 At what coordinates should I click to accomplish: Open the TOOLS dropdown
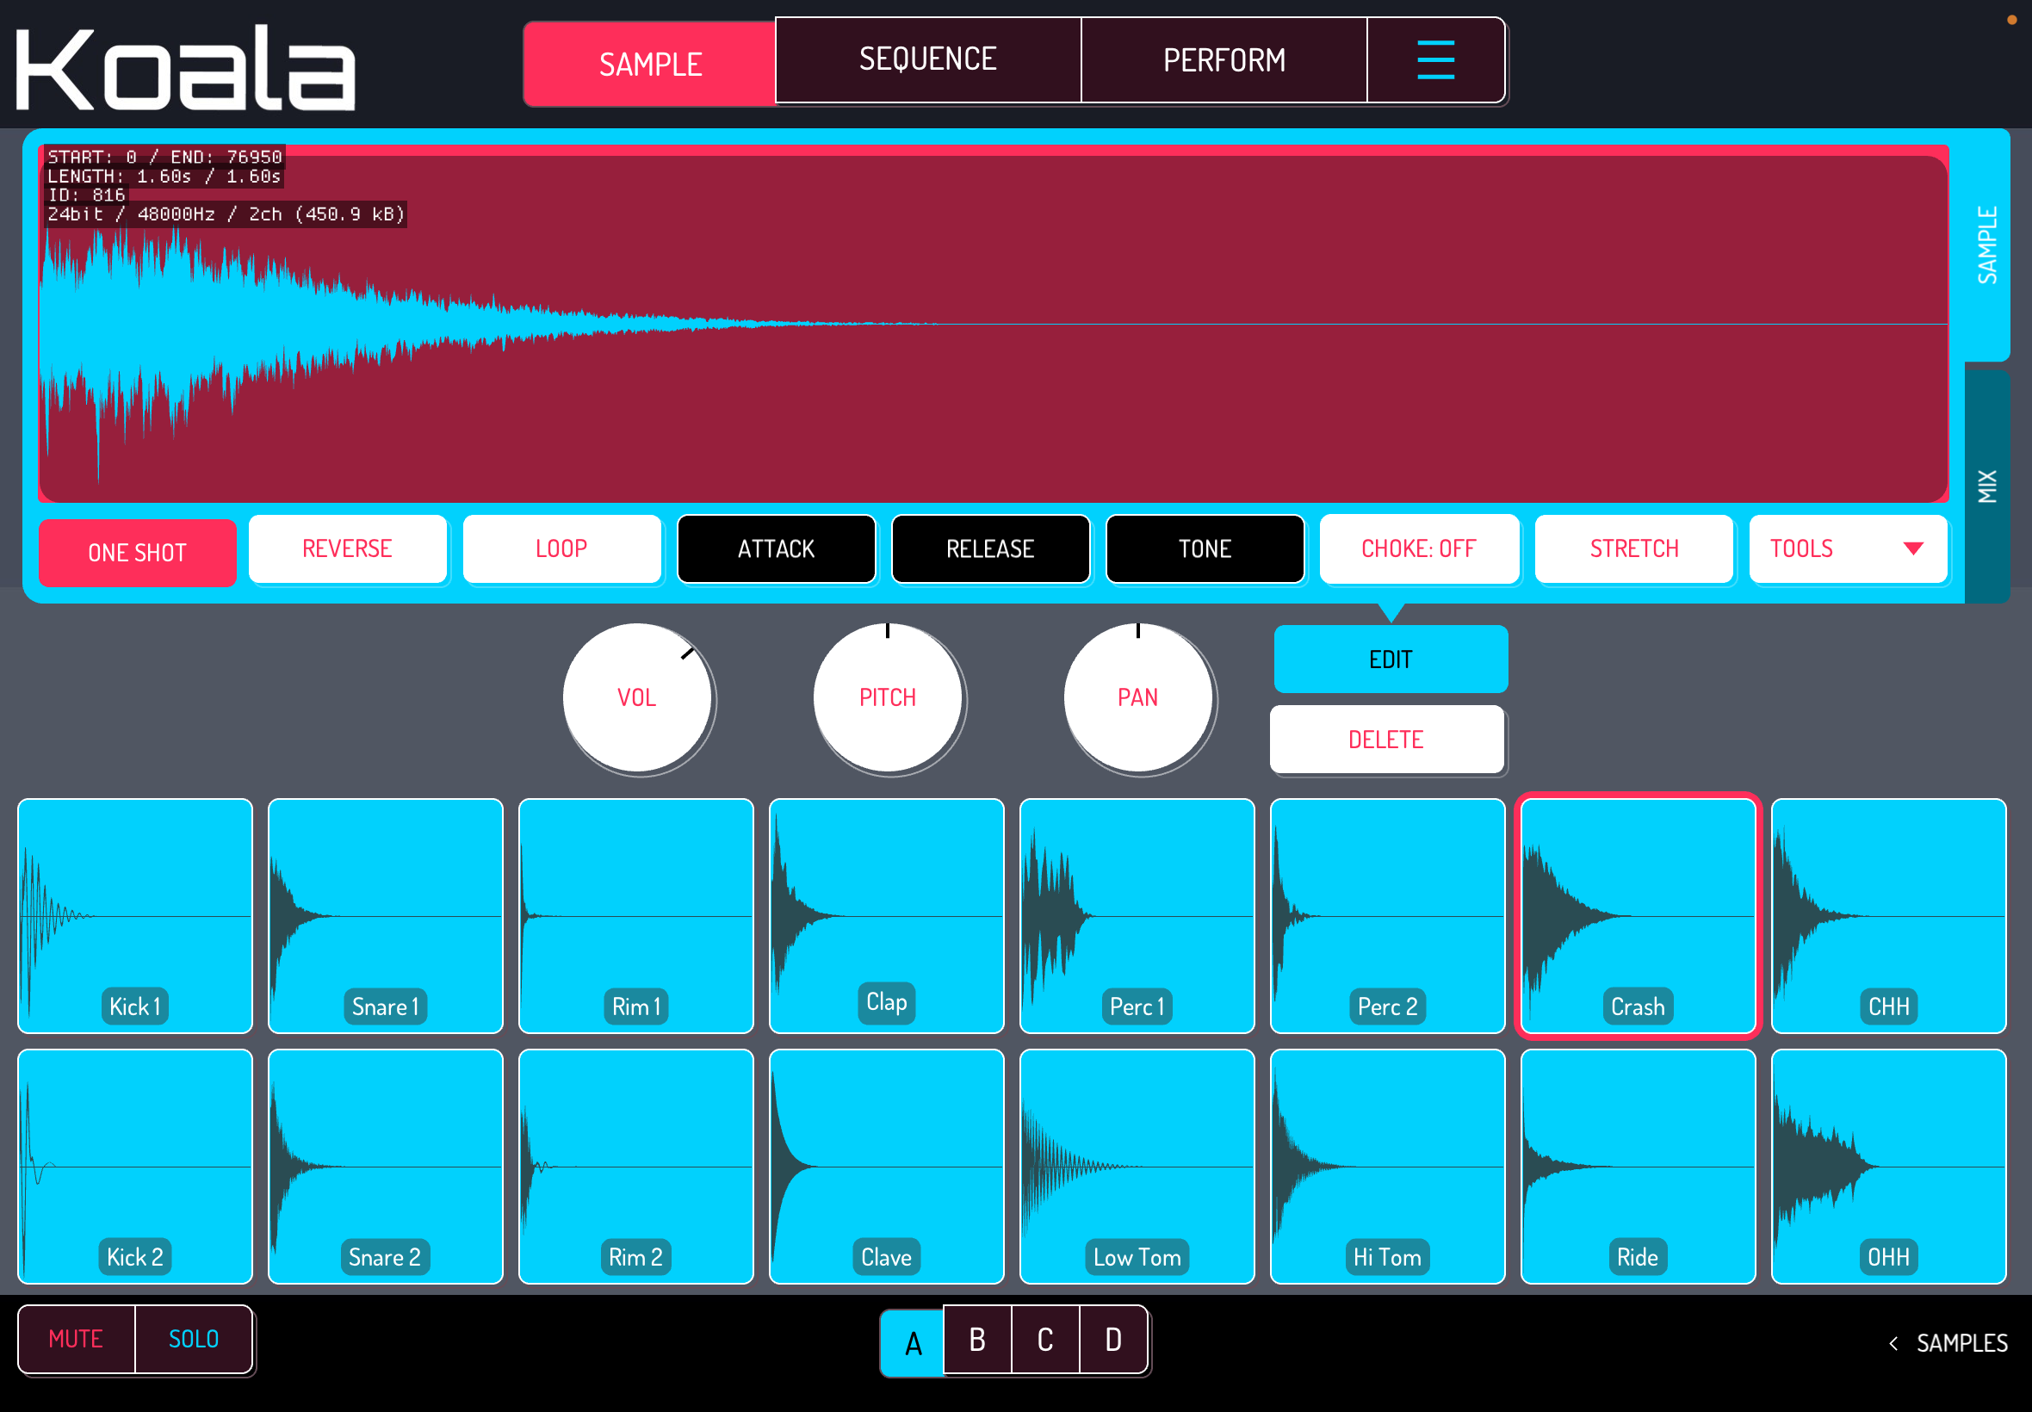[x=1848, y=548]
